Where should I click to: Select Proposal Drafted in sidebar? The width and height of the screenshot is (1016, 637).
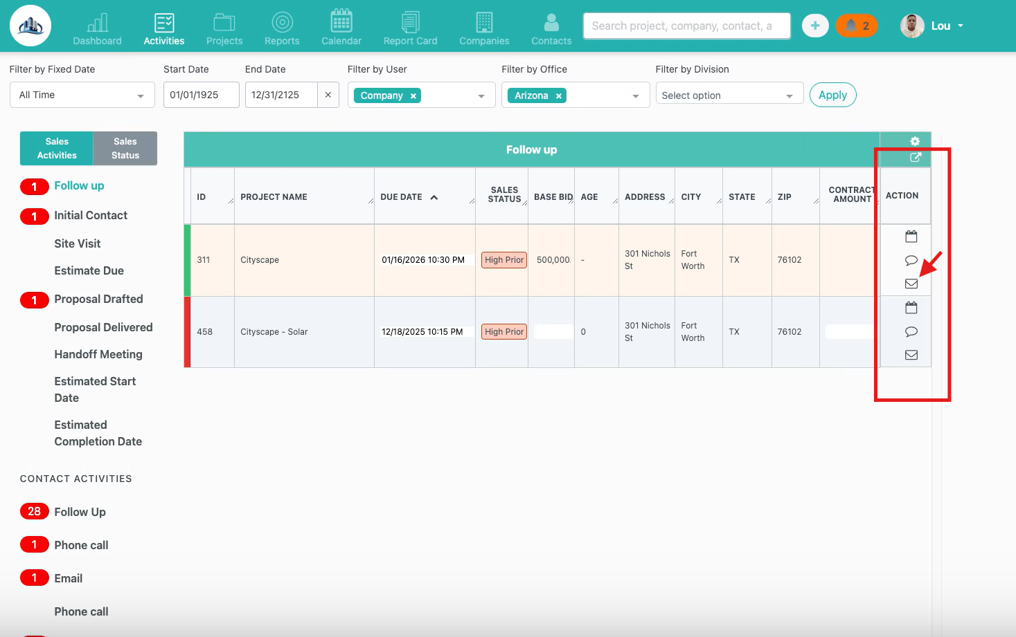pyautogui.click(x=98, y=299)
